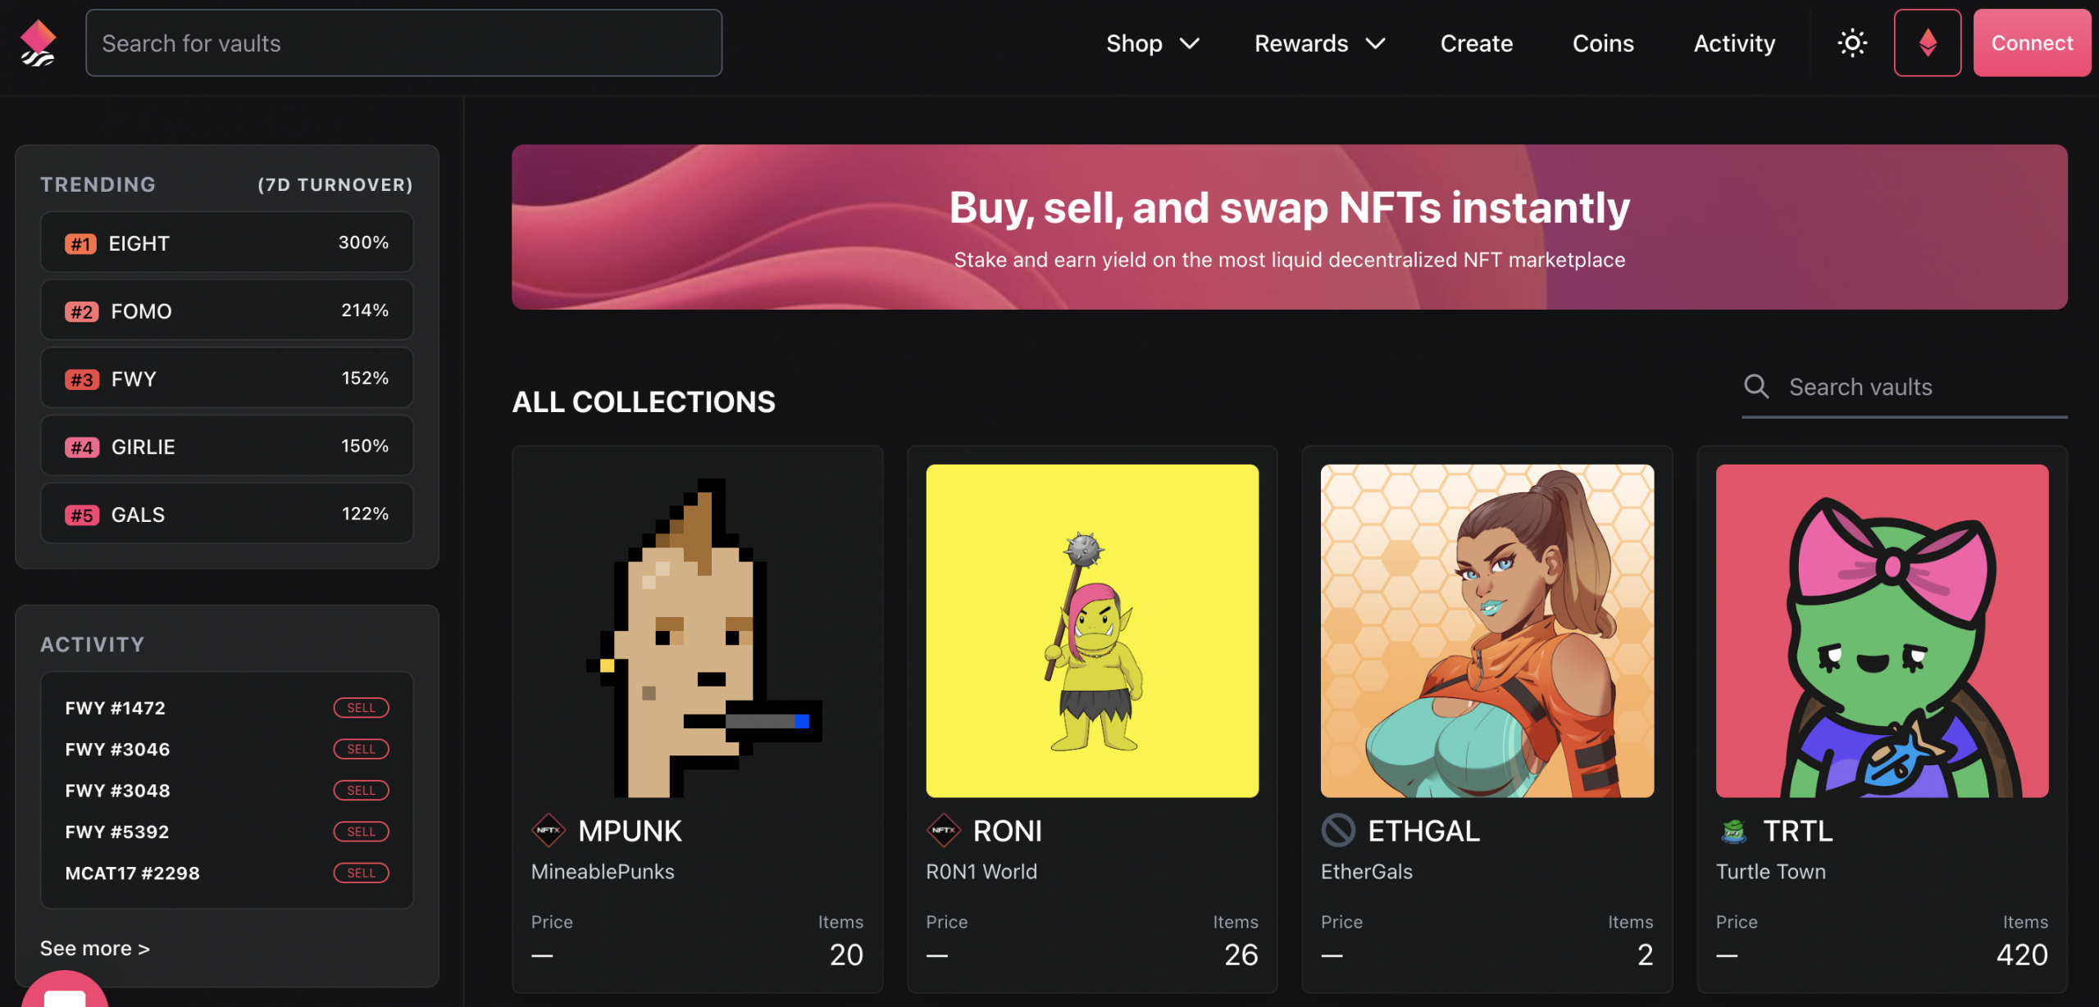Click the NFTX badge icon beside RONI
This screenshot has height=1007, width=2099.
[x=943, y=830]
